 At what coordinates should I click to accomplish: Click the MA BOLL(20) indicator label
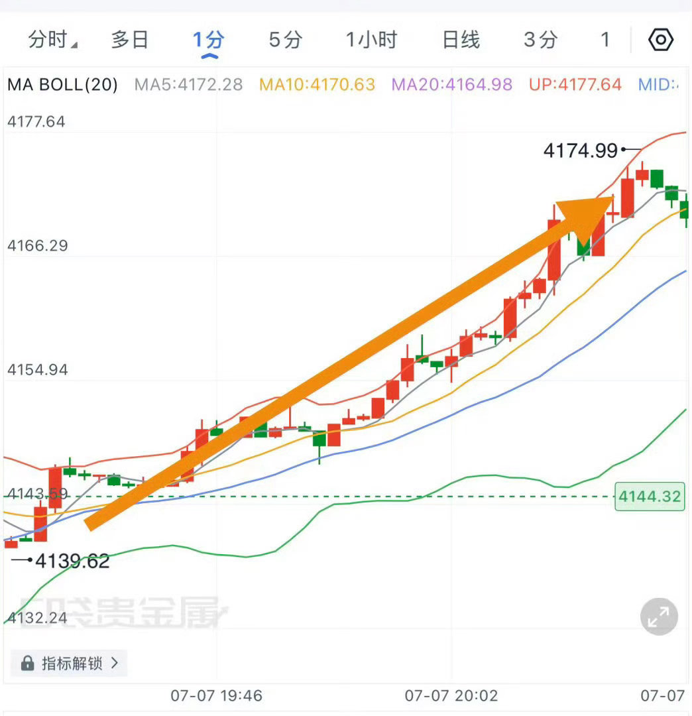[x=62, y=84]
